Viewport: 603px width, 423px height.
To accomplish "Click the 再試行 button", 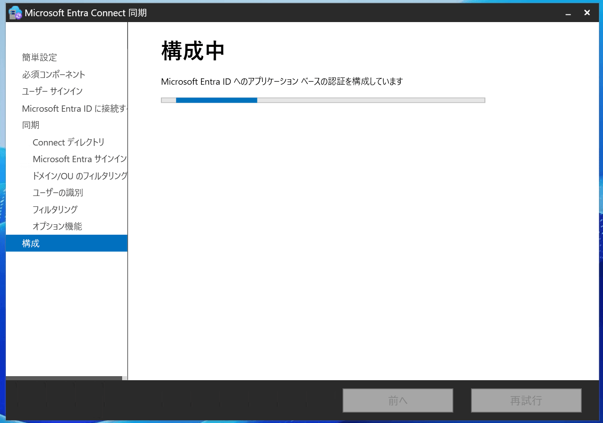I will (x=526, y=400).
